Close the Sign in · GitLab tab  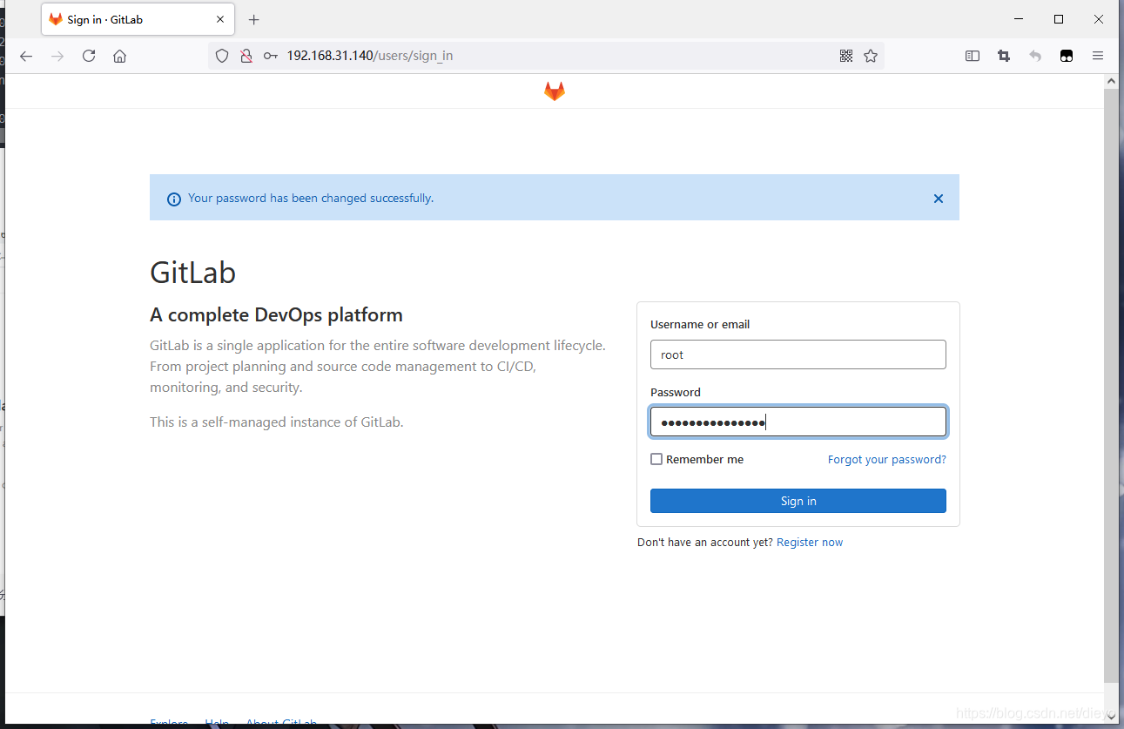click(x=220, y=19)
